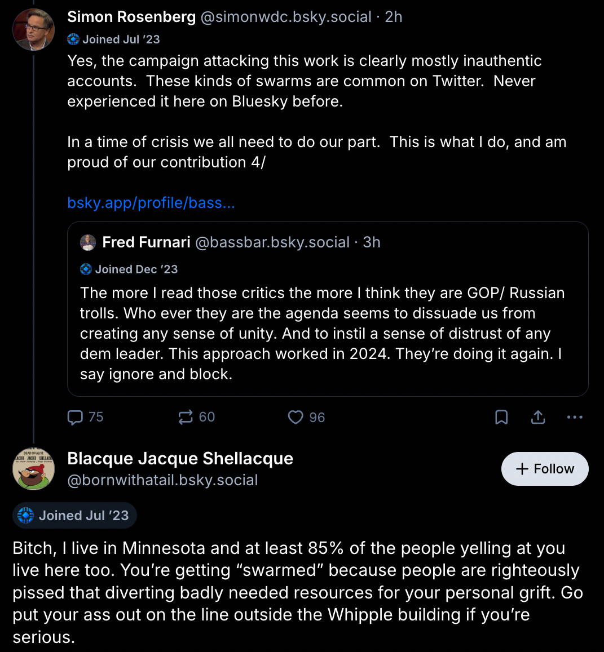This screenshot has width=604, height=652.
Task: Follow Blacque Jacque Shellacque
Action: (544, 469)
